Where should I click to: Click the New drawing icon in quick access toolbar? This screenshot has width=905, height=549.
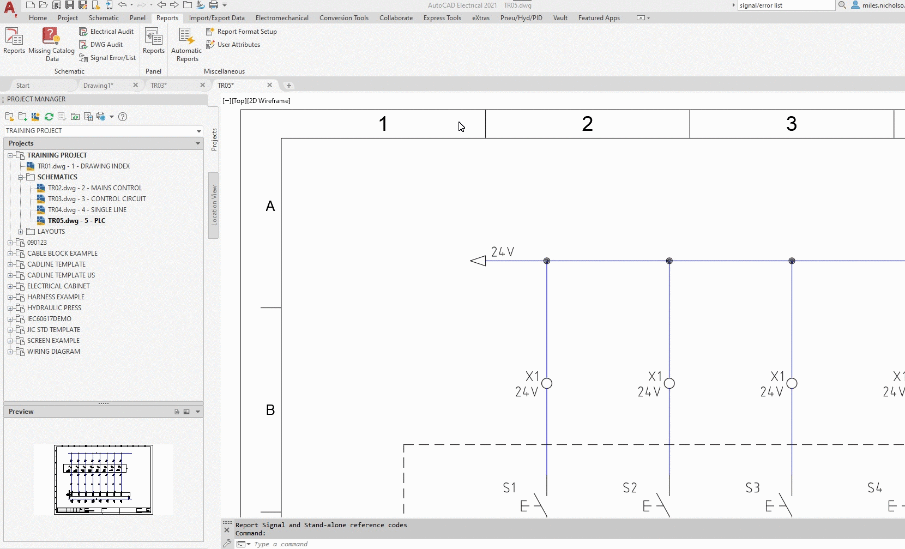pyautogui.click(x=31, y=5)
